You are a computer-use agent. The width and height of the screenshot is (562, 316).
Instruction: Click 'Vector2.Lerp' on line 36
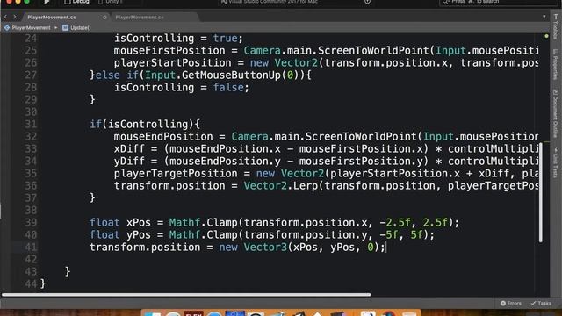[x=281, y=185]
